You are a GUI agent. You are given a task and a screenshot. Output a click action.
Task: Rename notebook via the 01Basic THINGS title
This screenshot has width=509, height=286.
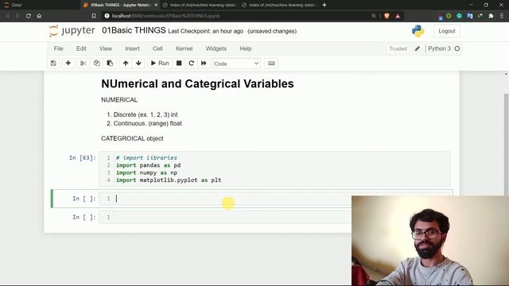point(134,30)
